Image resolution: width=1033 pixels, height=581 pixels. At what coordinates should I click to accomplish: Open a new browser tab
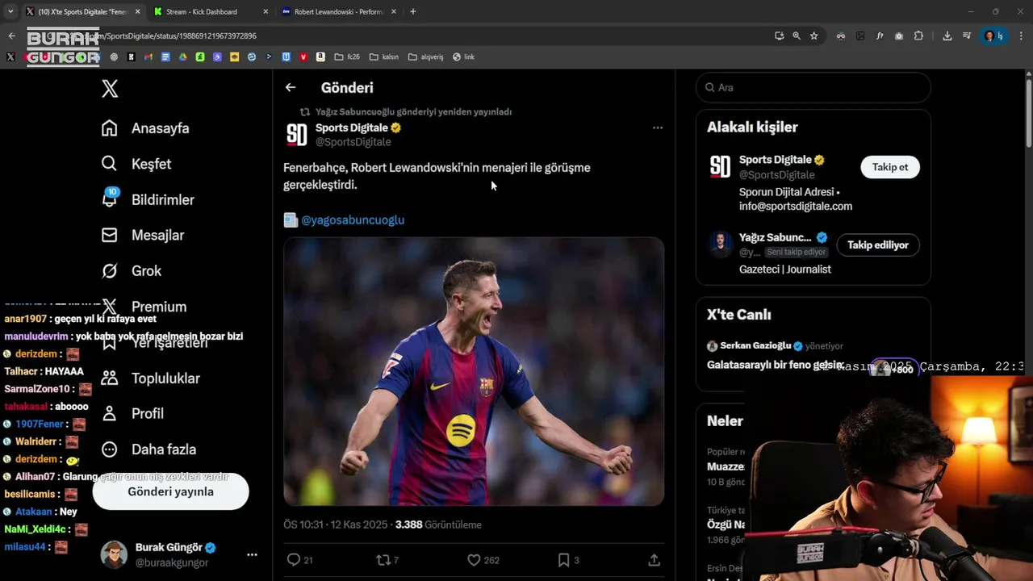click(413, 12)
